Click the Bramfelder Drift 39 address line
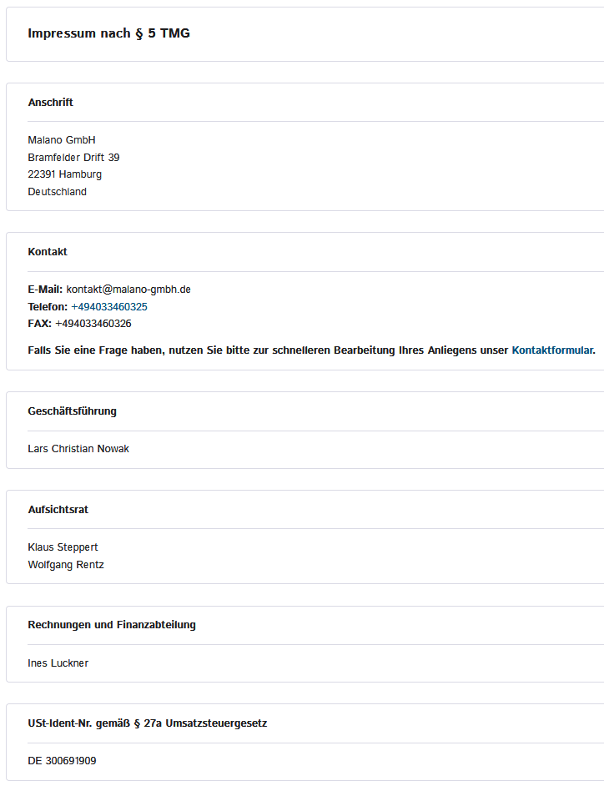Viewport: 604px width, 786px height. pos(73,158)
